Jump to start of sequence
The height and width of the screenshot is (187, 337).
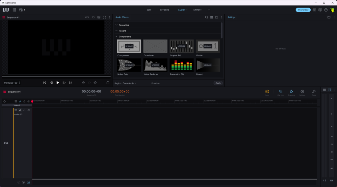[45, 83]
